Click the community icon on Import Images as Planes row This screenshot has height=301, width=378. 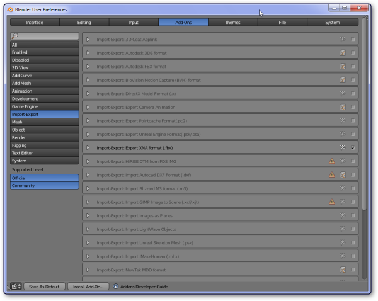point(342,215)
